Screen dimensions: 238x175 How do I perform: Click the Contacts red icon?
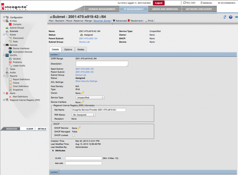[x=10, y=24]
